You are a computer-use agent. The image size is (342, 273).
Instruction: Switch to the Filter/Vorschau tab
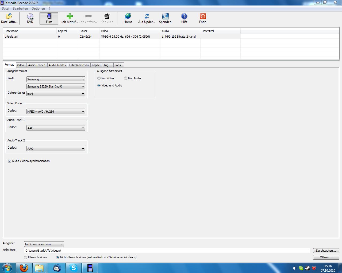tap(79, 65)
